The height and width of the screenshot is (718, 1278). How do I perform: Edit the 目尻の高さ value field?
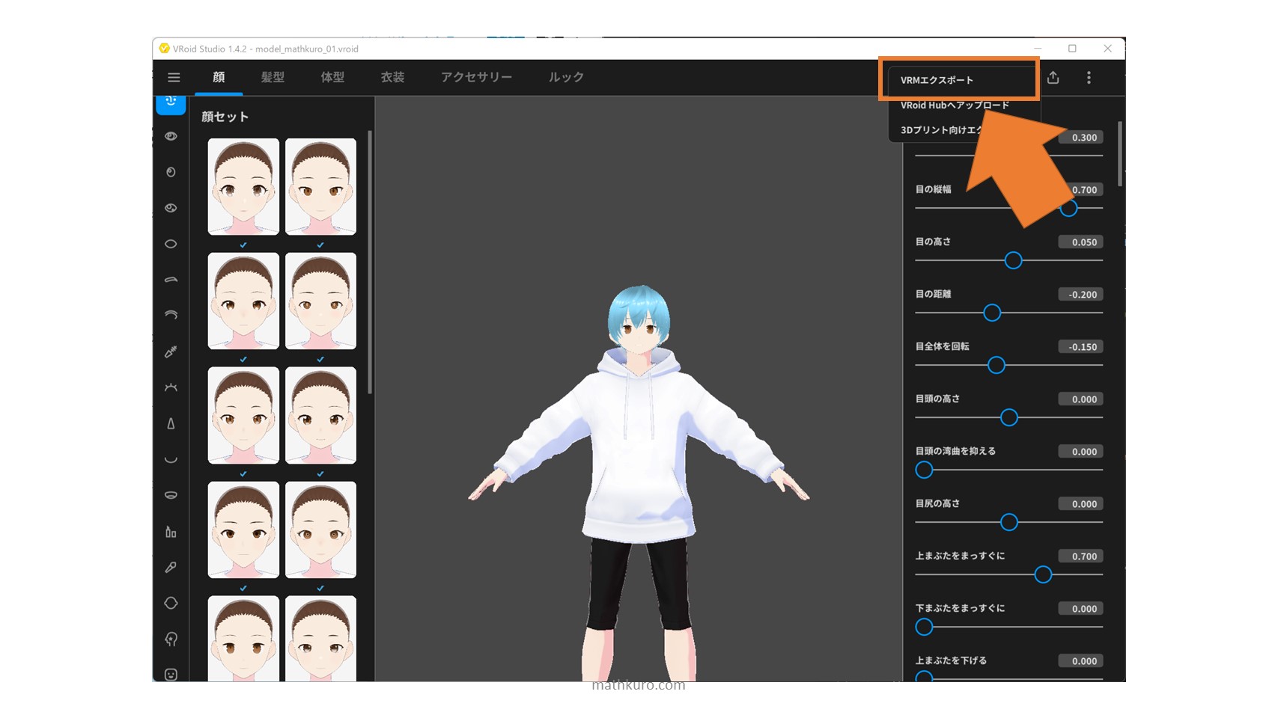coord(1080,504)
